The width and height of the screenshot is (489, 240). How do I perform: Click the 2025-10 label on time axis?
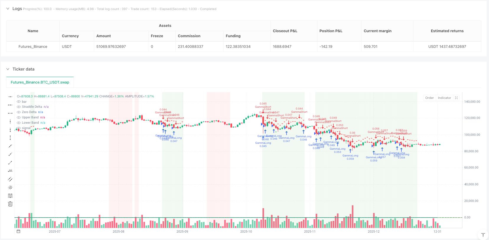(x=246, y=232)
